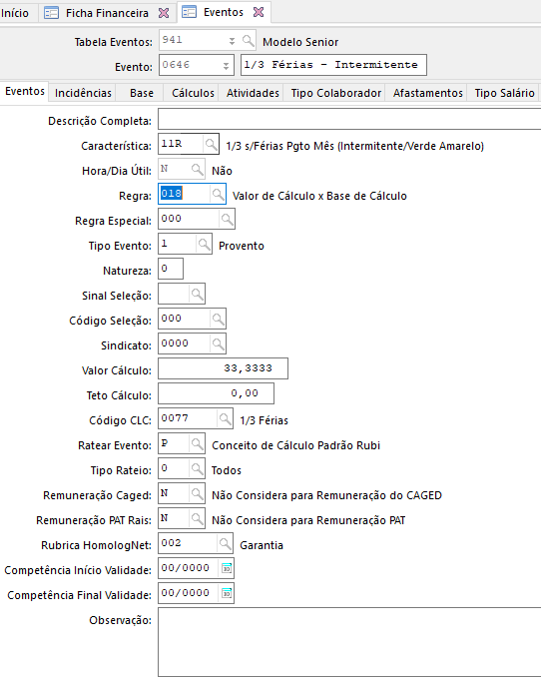Click the 'Provento' event type text
The image size is (541, 679).
click(242, 246)
